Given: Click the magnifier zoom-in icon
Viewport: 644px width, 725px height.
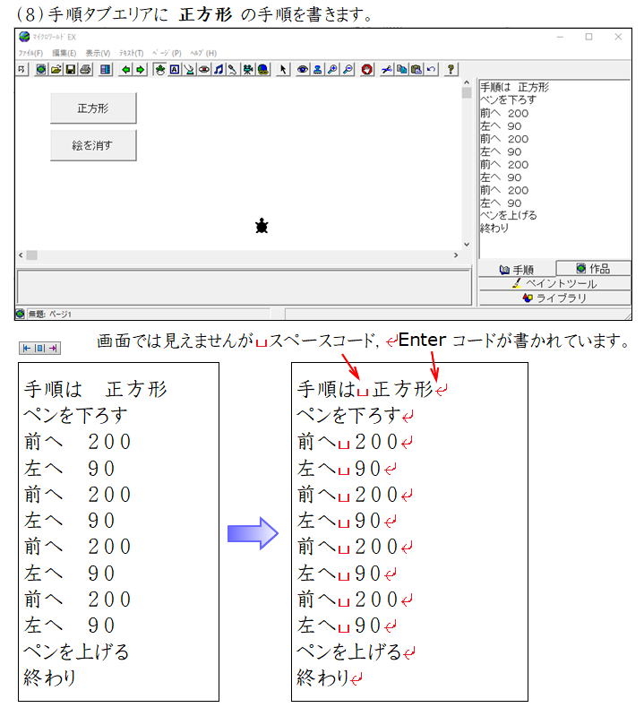Looking at the screenshot, I should pyautogui.click(x=332, y=69).
